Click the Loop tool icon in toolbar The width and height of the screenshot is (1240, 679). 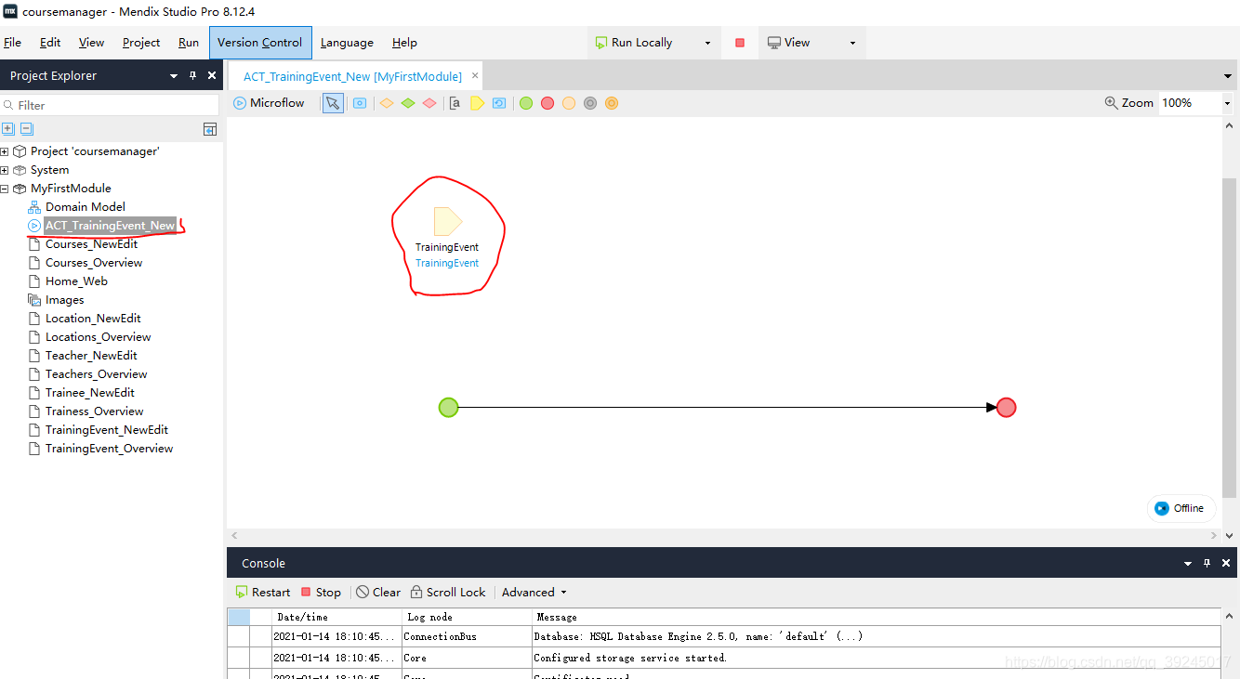pyautogui.click(x=499, y=103)
